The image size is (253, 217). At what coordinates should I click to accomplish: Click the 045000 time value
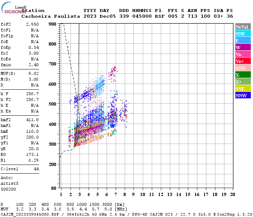pyautogui.click(x=142, y=16)
